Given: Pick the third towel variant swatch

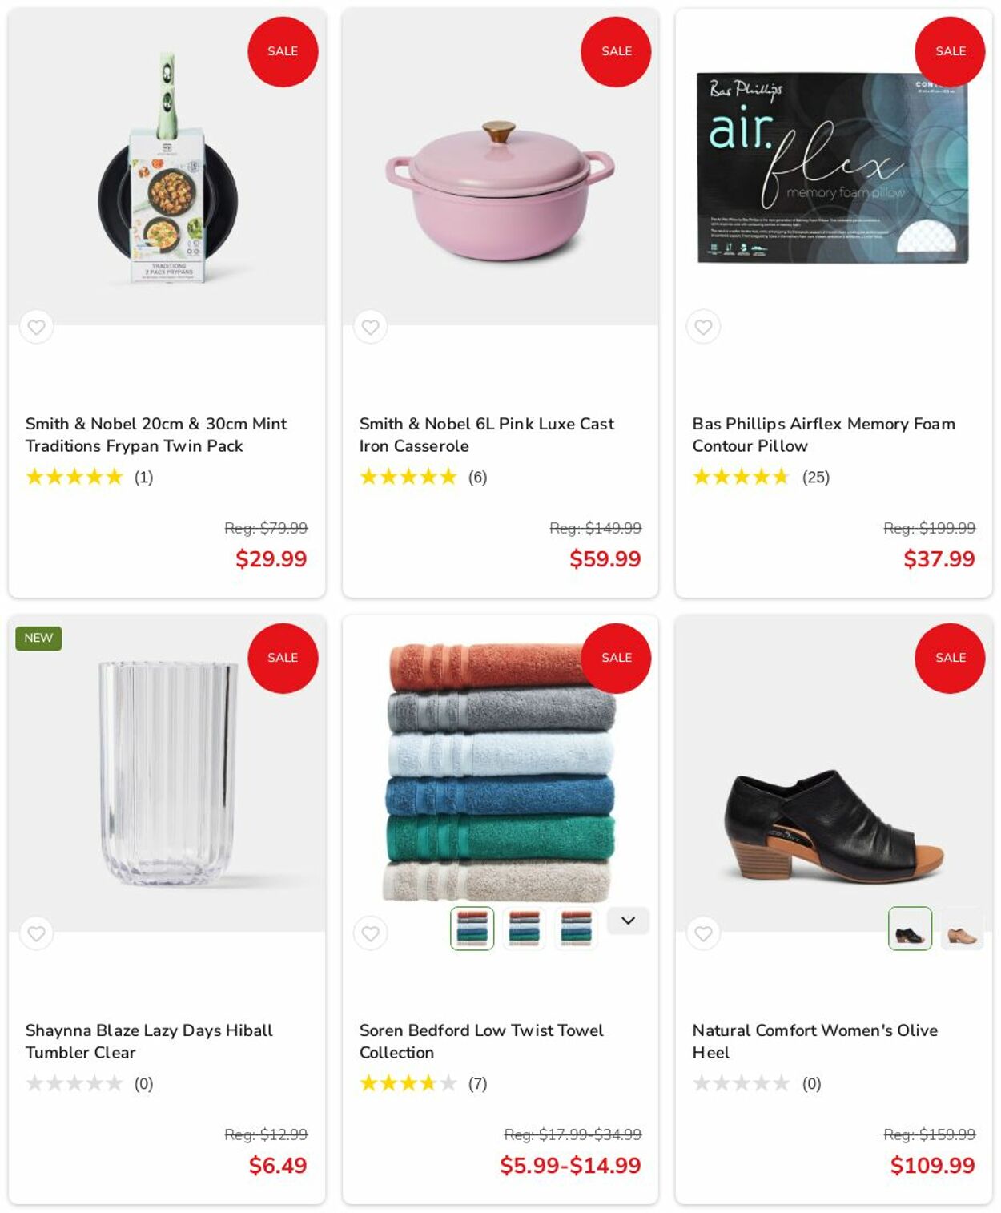Looking at the screenshot, I should tap(577, 929).
